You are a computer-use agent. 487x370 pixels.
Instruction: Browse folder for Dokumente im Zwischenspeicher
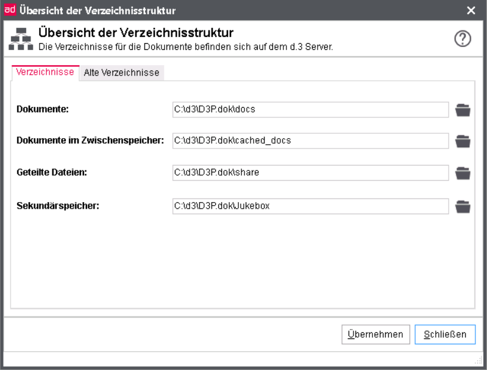tap(463, 141)
